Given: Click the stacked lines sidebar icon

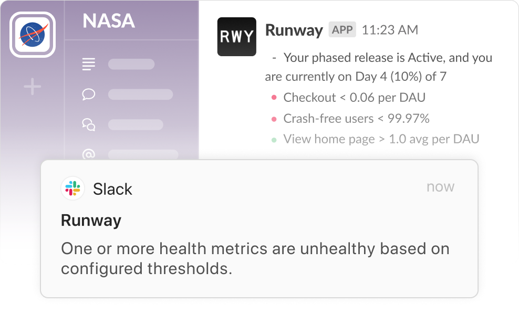Looking at the screenshot, I should click(89, 65).
